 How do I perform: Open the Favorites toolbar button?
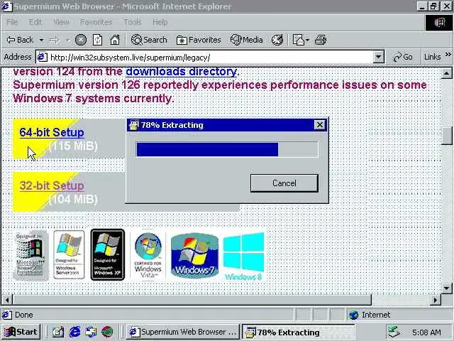pos(199,40)
